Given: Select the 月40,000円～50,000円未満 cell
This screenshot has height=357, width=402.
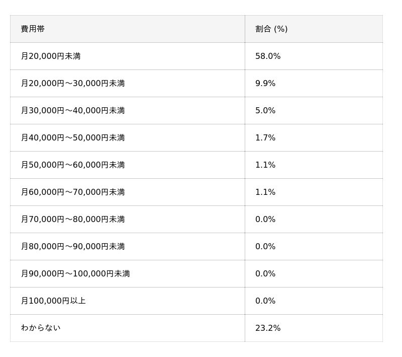Looking at the screenshot, I should (x=73, y=138).
